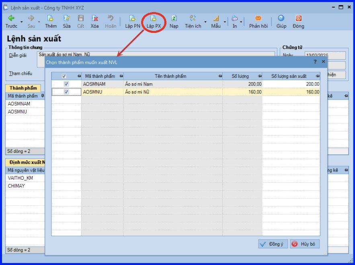Image resolution: width=355 pixels, height=265 pixels.
Task: Click the Số lượng sản xuất cell for AOSMNU
Action: pyautogui.click(x=291, y=92)
